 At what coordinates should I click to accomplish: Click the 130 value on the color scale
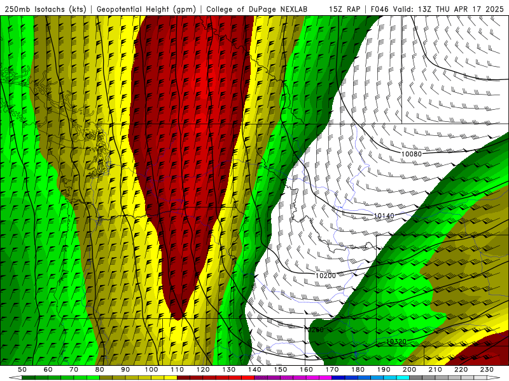click(x=229, y=370)
